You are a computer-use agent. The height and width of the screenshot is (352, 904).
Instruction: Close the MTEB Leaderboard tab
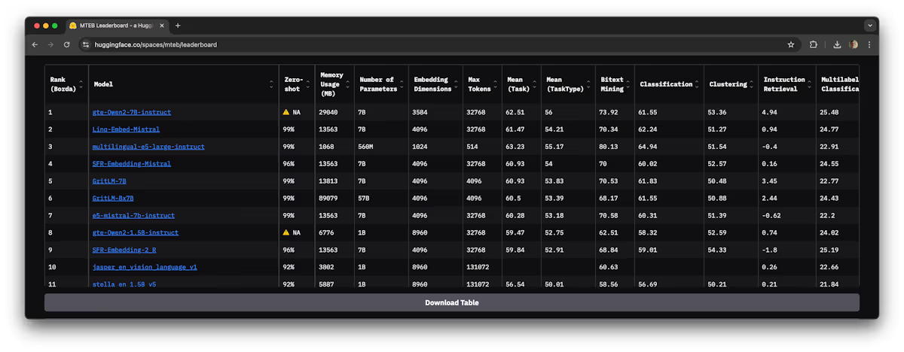(x=163, y=26)
